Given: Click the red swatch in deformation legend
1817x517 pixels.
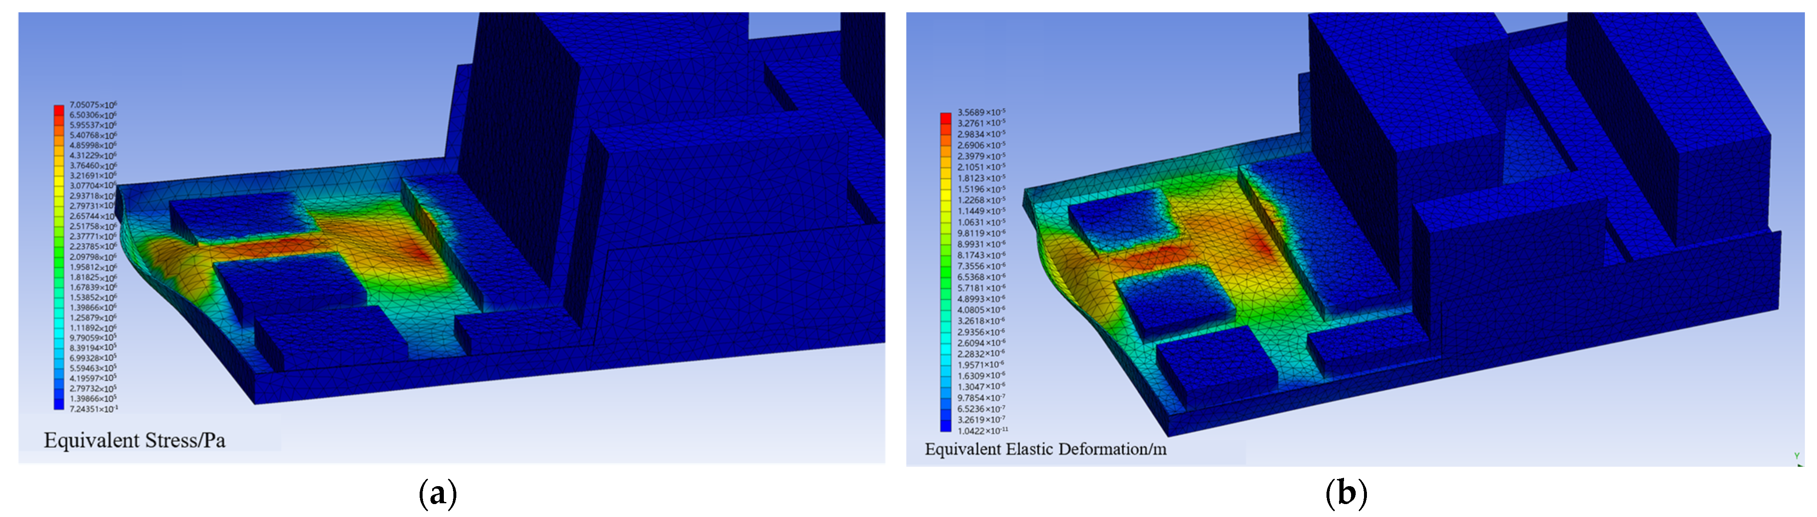Looking at the screenshot, I should point(945,118).
